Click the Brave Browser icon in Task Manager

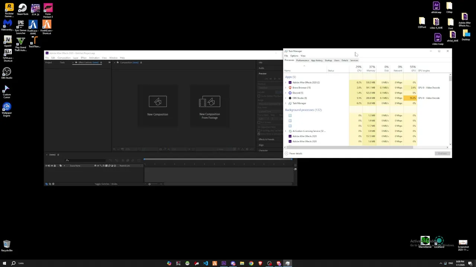click(290, 88)
